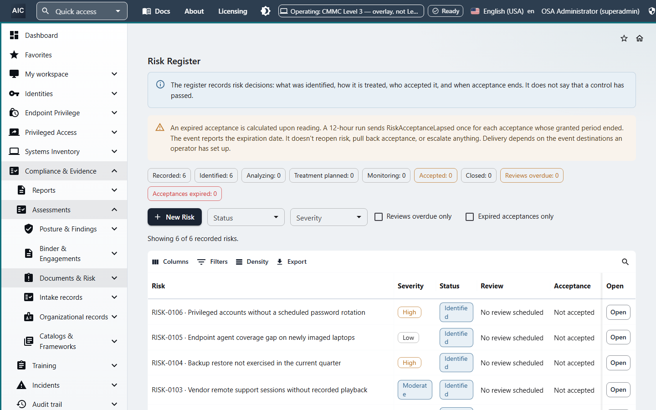Open RISK-0106 with its Open button
The width and height of the screenshot is (656, 410).
(618, 312)
